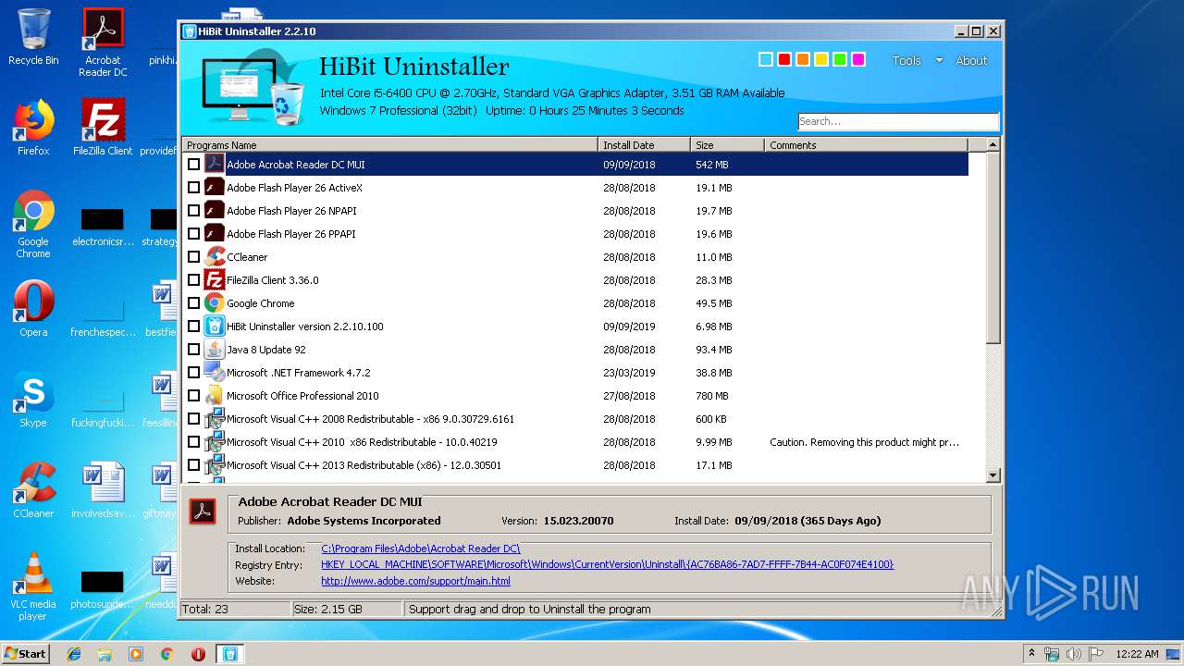Open Acrobat Reader install location link
1184x666 pixels.
(421, 549)
